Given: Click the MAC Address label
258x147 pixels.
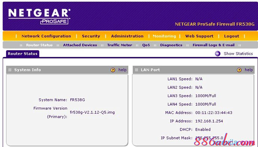Looking at the screenshot, I should [x=179, y=113].
